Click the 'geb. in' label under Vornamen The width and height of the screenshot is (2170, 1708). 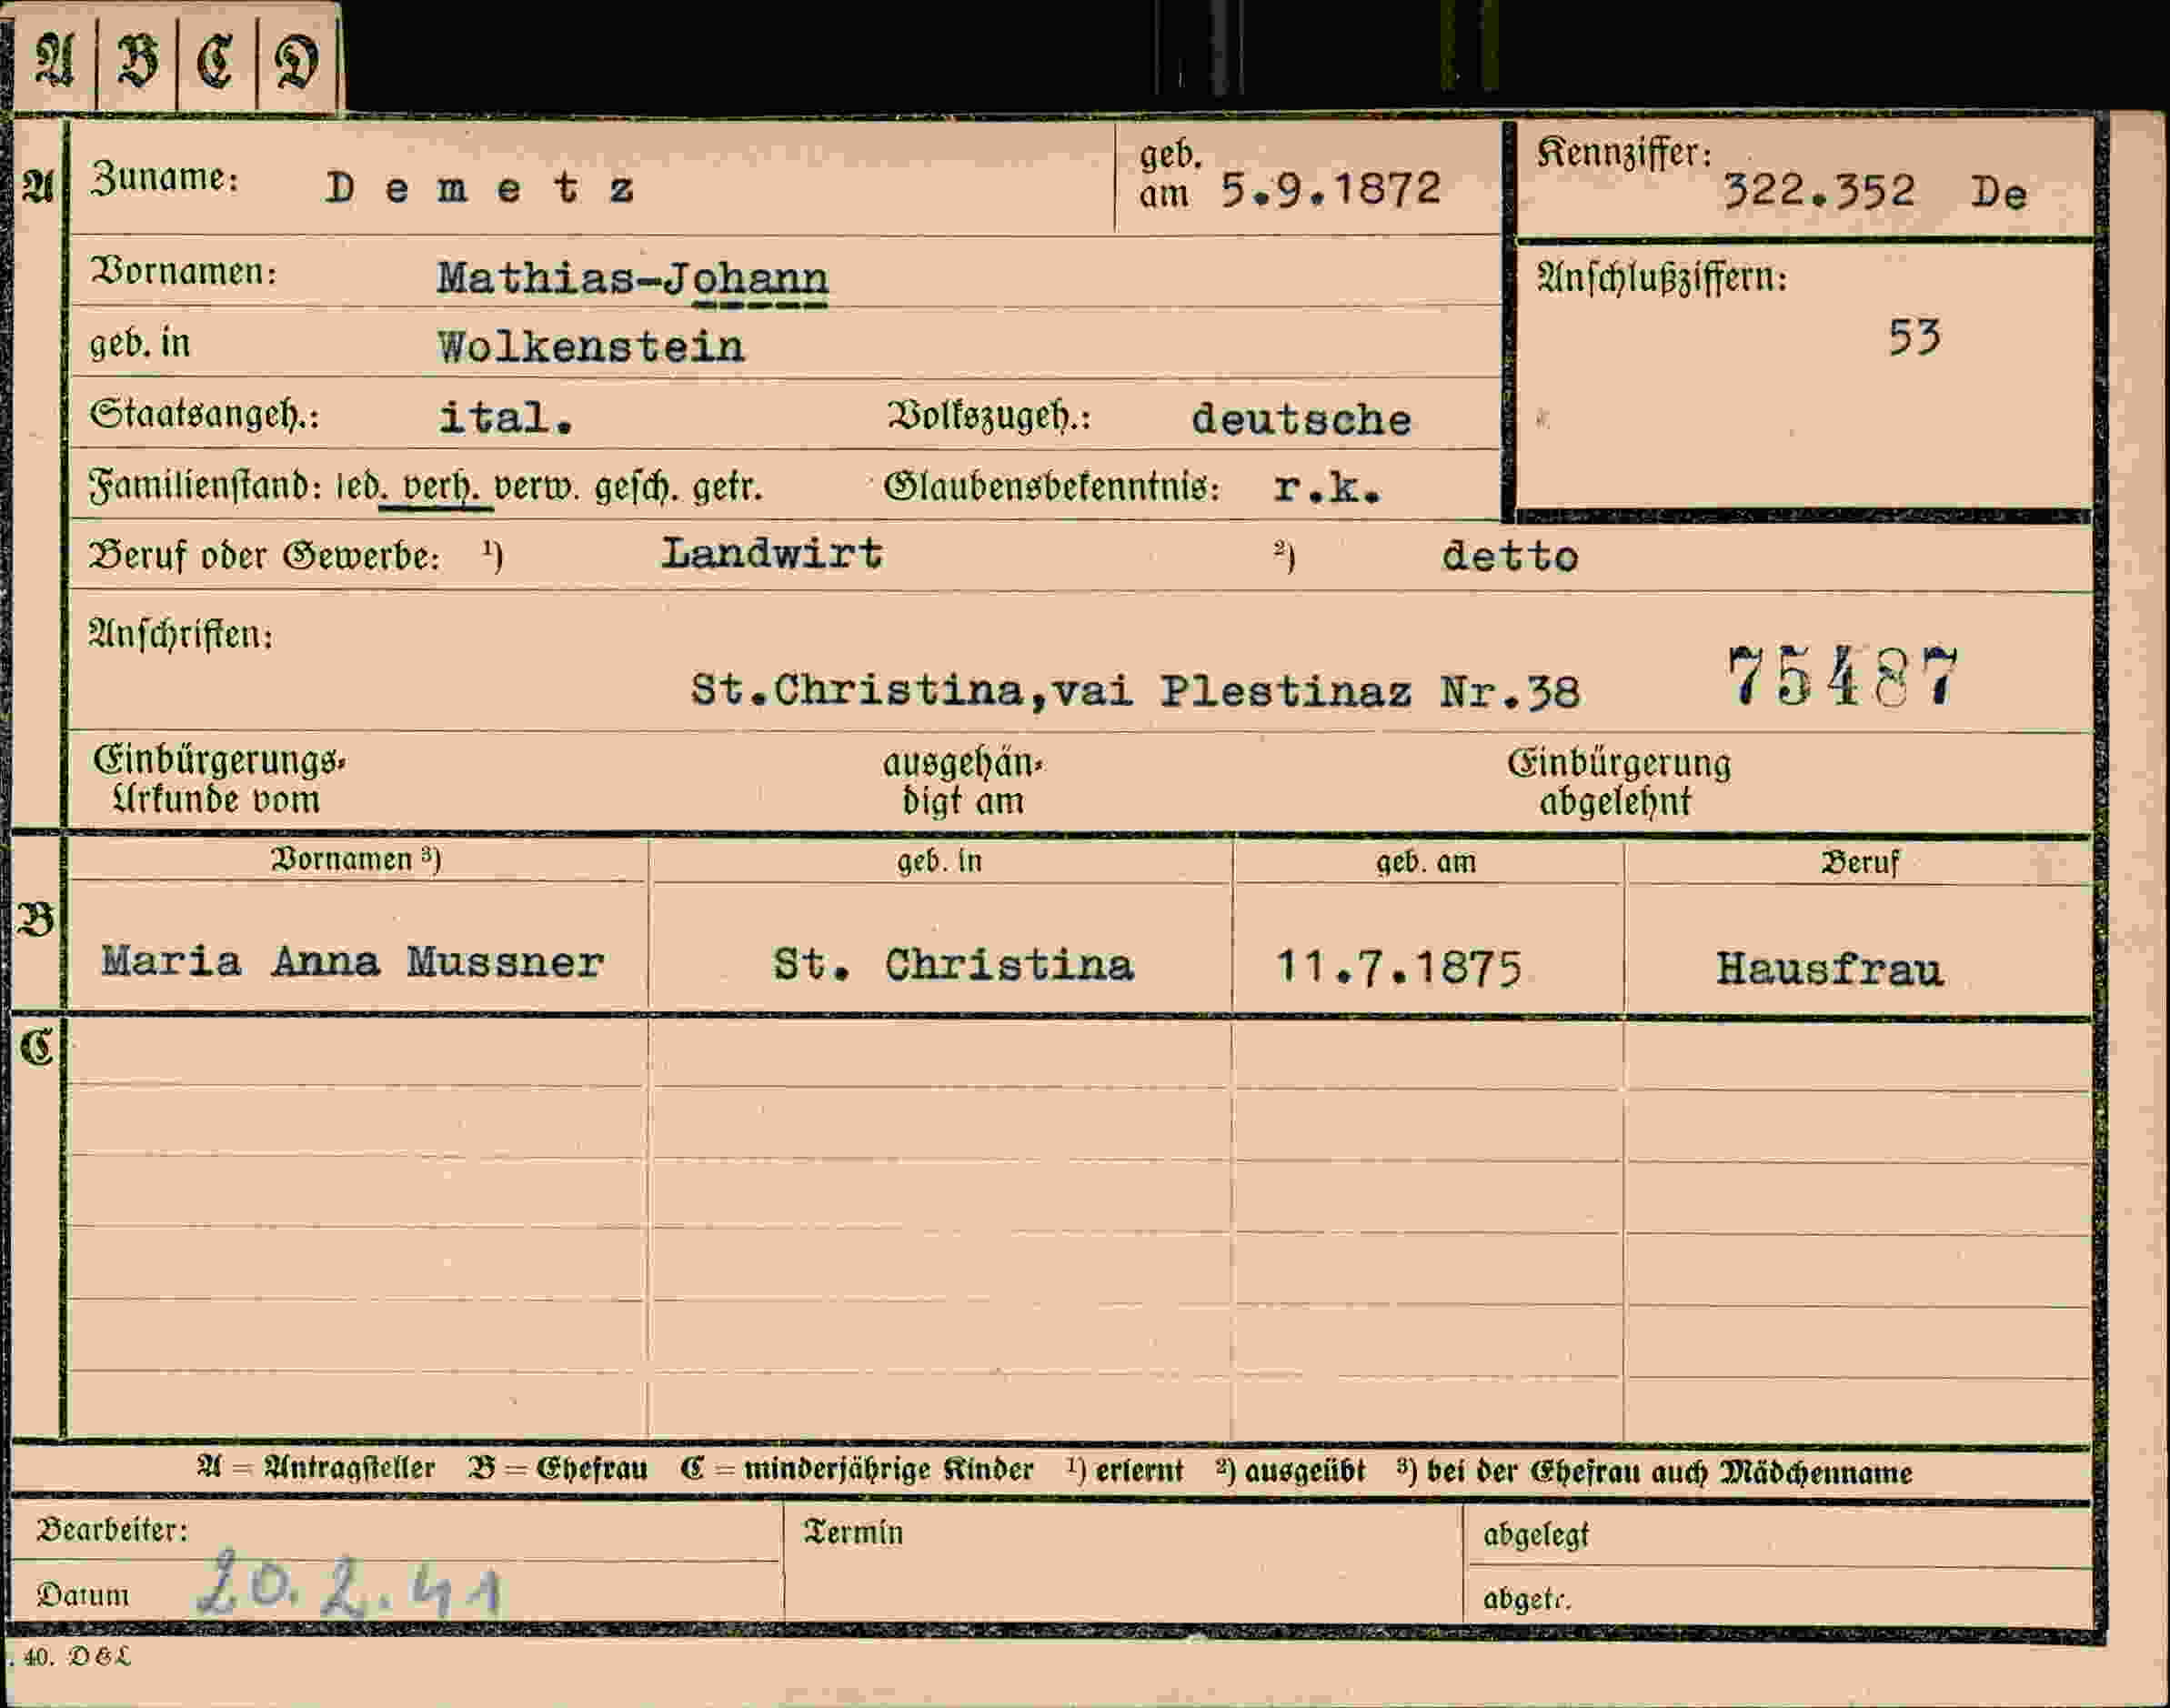[x=140, y=344]
